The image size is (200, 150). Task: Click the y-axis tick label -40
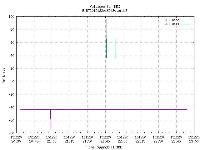pos(11,107)
